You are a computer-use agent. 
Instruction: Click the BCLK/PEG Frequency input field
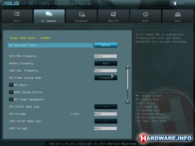tap(105, 56)
